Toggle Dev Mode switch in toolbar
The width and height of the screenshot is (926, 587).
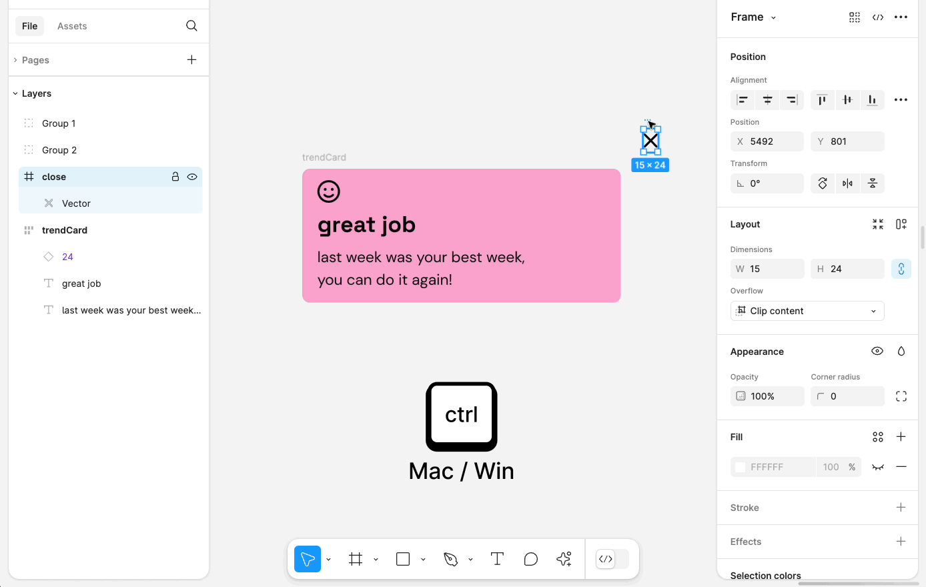click(612, 559)
